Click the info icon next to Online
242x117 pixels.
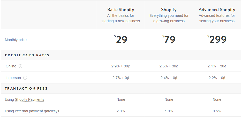20,66
